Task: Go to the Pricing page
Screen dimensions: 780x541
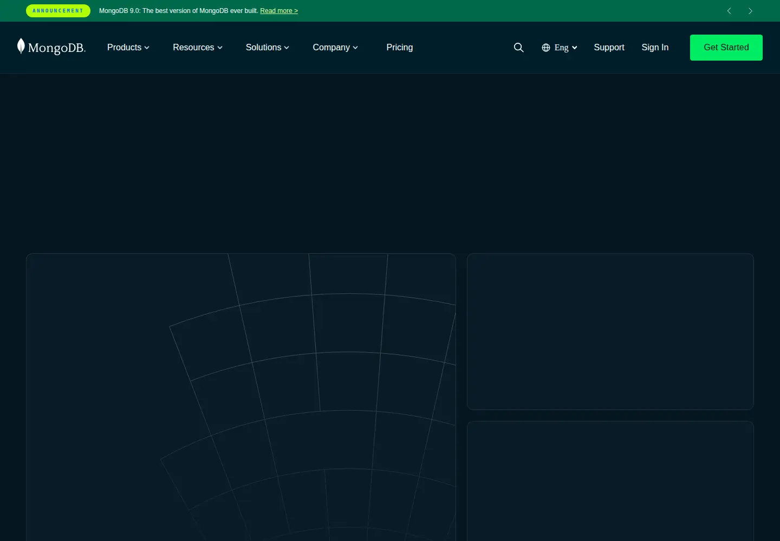Action: [x=400, y=48]
